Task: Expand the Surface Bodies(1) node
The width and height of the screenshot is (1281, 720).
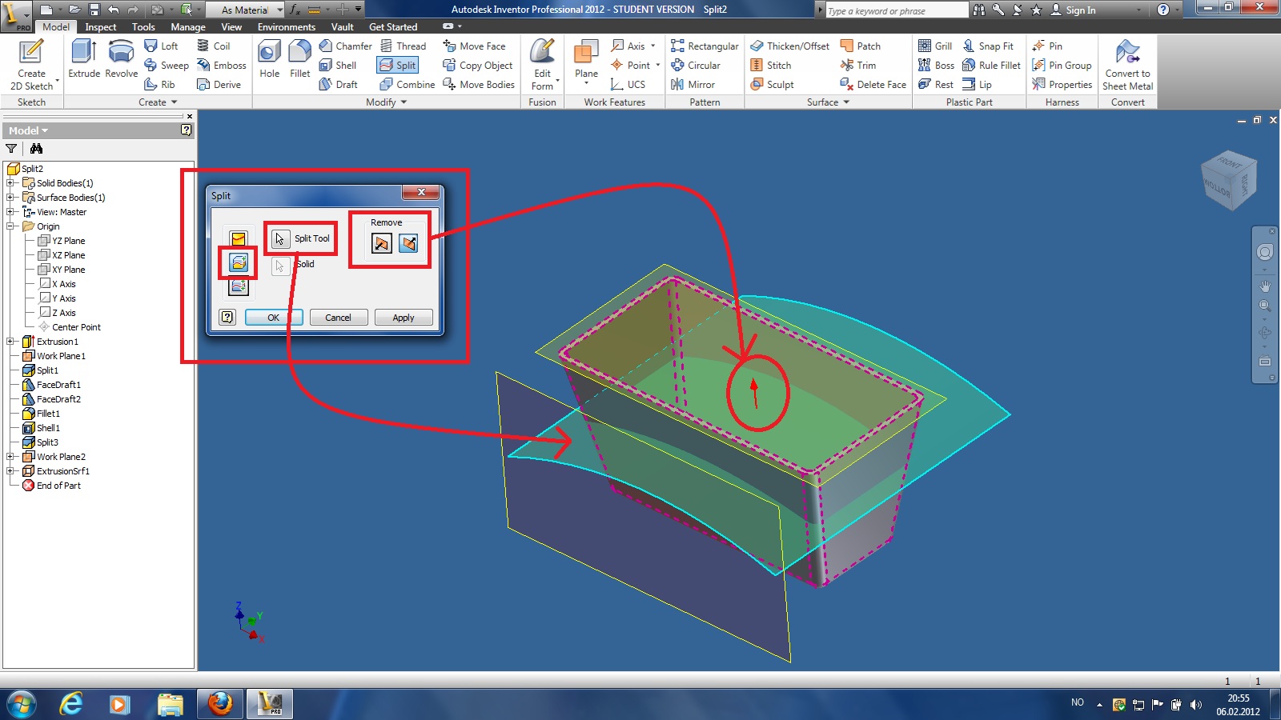Action: (10, 198)
